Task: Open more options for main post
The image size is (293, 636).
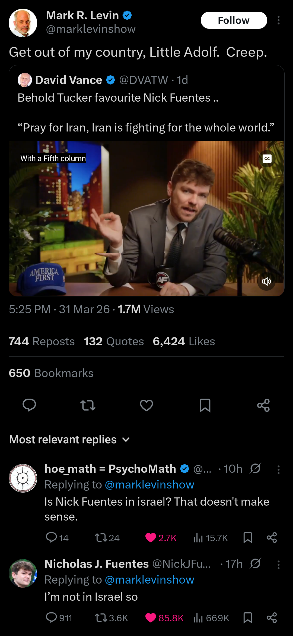Action: coord(279,20)
